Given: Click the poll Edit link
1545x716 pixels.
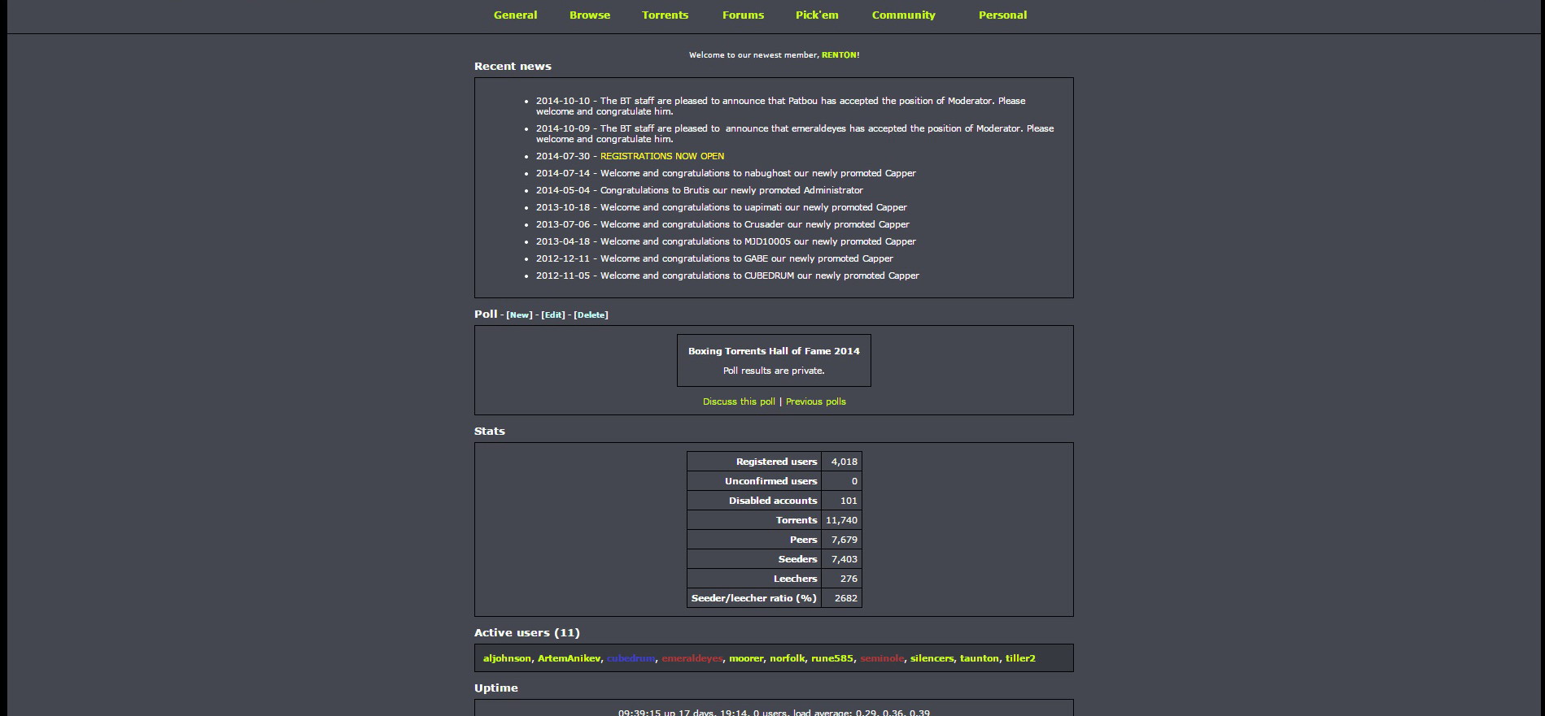Looking at the screenshot, I should click(x=553, y=315).
